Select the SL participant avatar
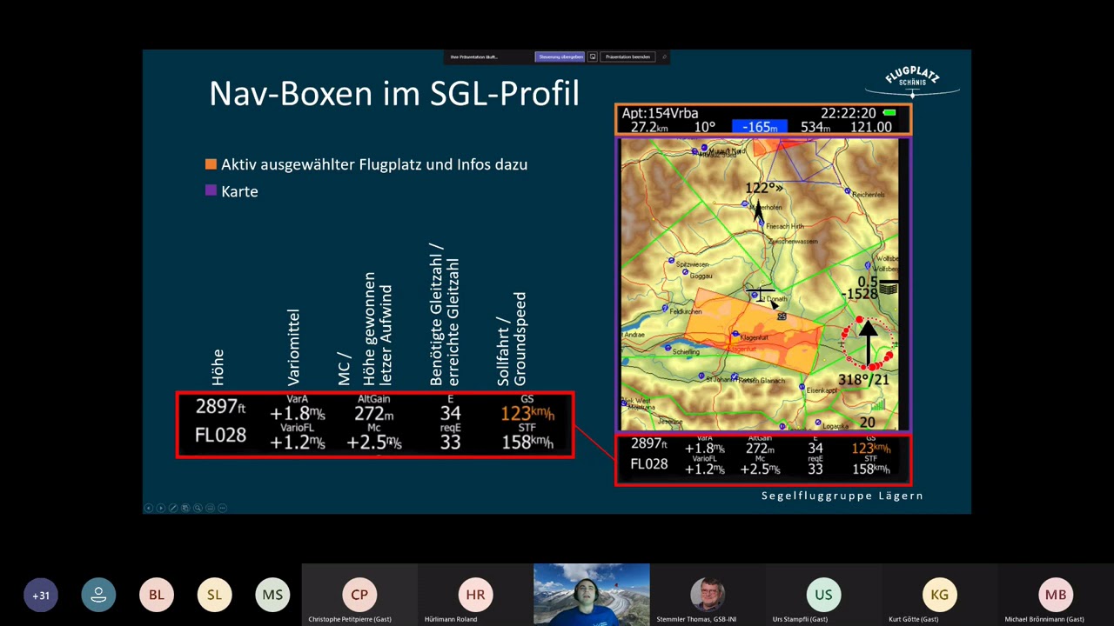 click(x=214, y=596)
